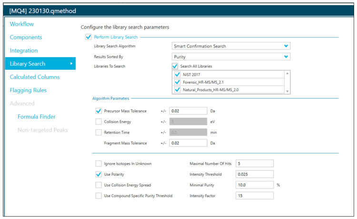Click the Precursor Mass Tolerance field
The image size is (357, 219).
click(188, 111)
